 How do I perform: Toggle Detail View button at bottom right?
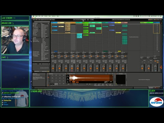pos(161,88)
